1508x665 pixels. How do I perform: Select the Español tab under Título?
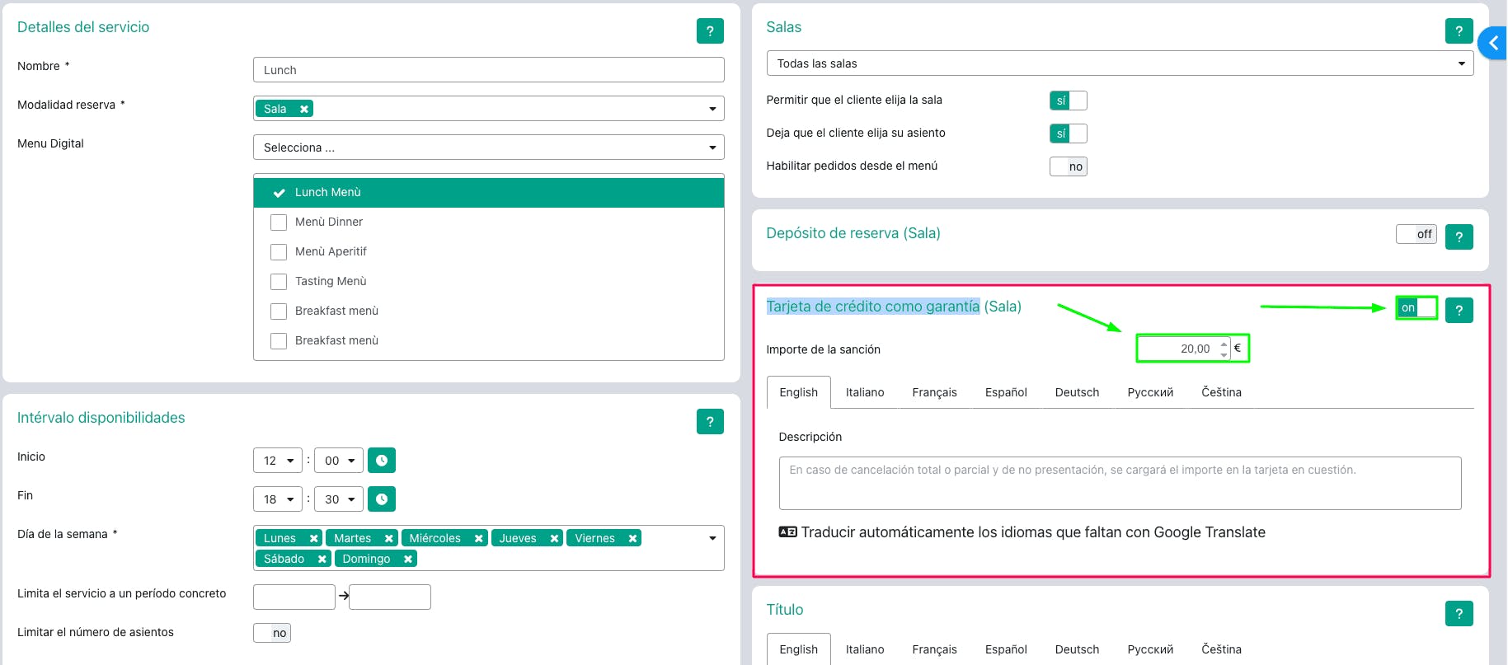[1005, 649]
